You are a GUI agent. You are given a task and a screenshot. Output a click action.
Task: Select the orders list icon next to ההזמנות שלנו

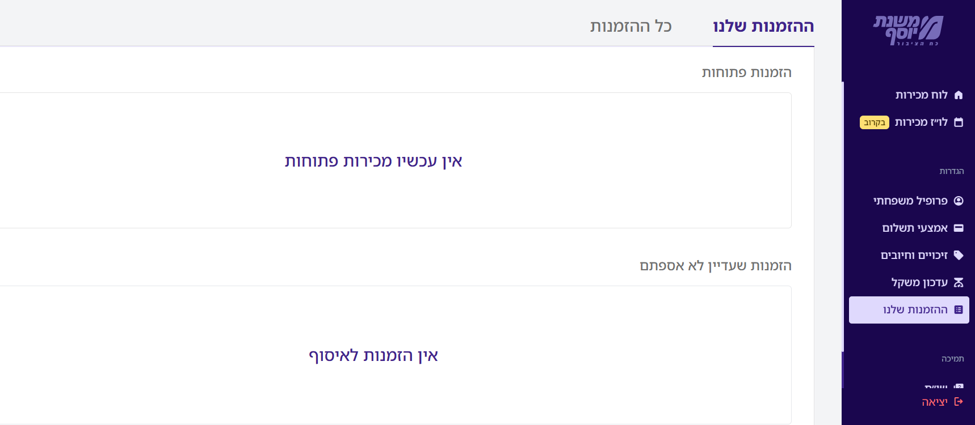click(957, 309)
